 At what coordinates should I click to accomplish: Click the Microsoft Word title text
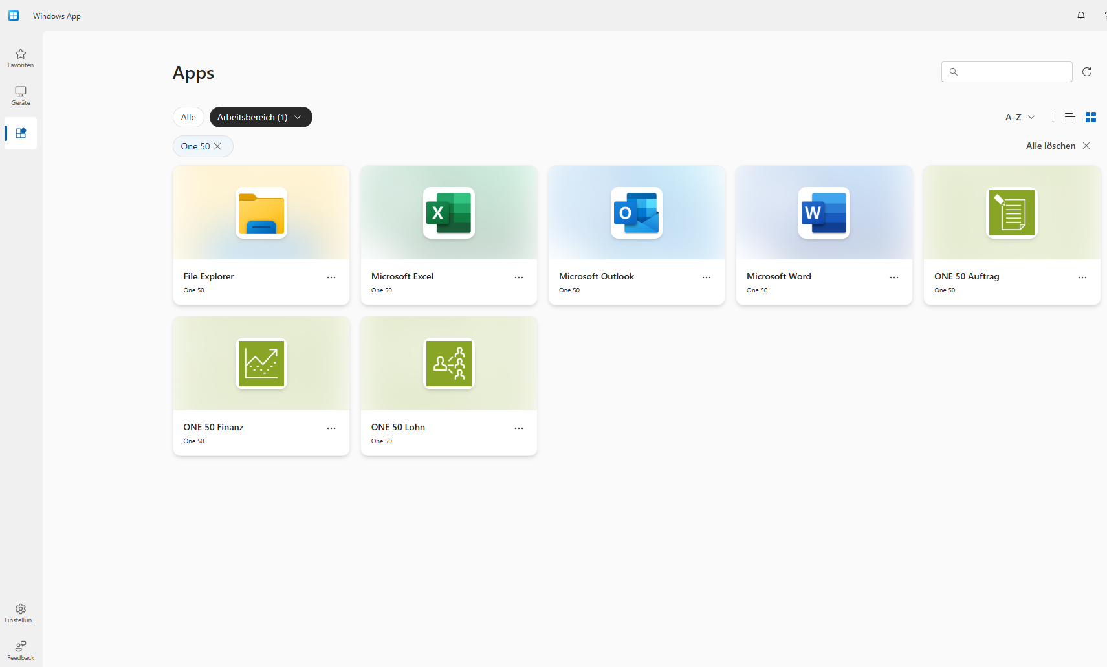pos(779,276)
